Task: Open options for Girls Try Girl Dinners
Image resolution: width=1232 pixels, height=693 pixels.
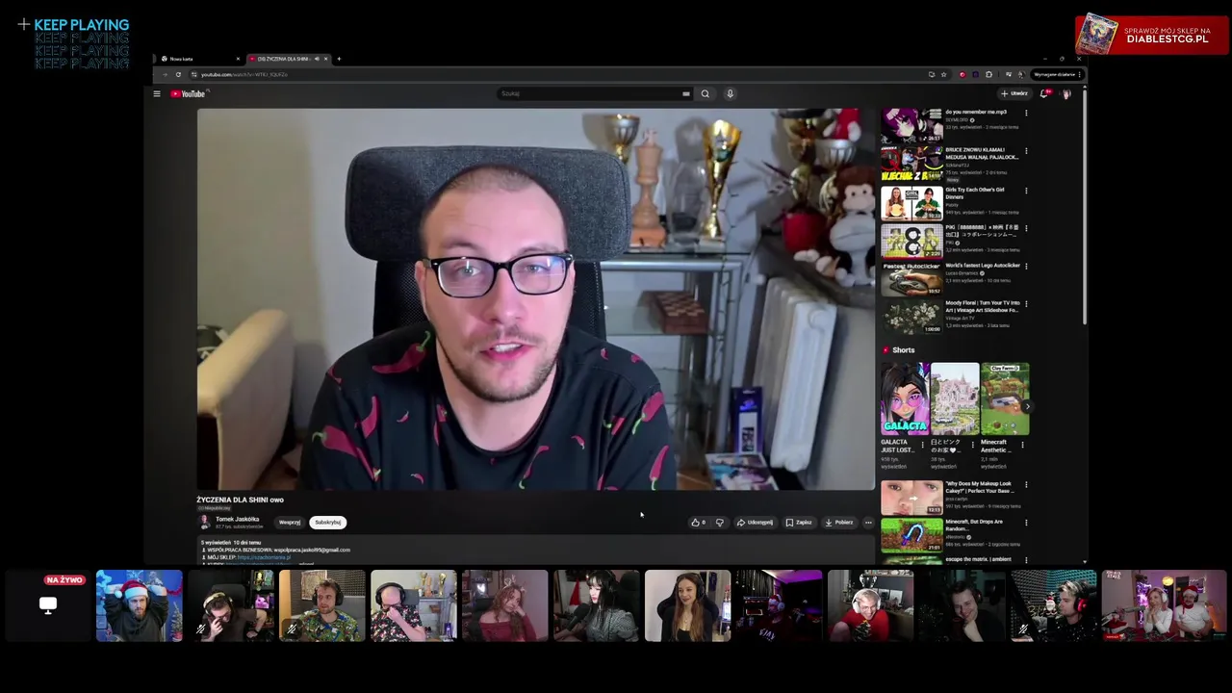Action: (x=1026, y=190)
